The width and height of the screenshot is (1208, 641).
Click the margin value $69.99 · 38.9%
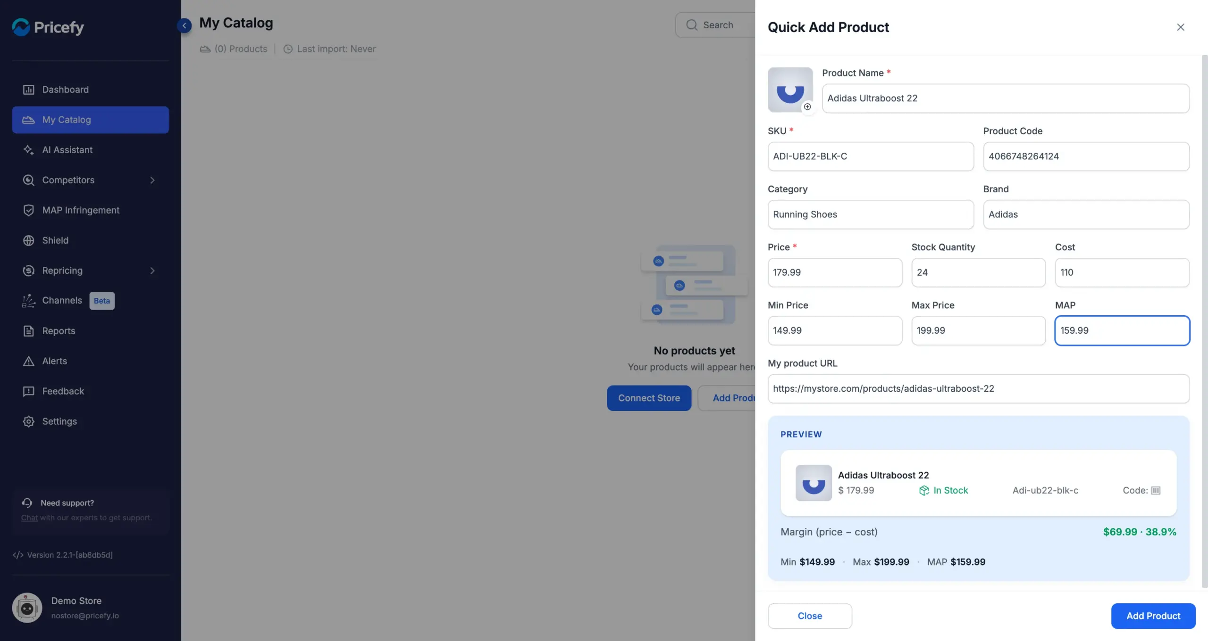pyautogui.click(x=1140, y=532)
